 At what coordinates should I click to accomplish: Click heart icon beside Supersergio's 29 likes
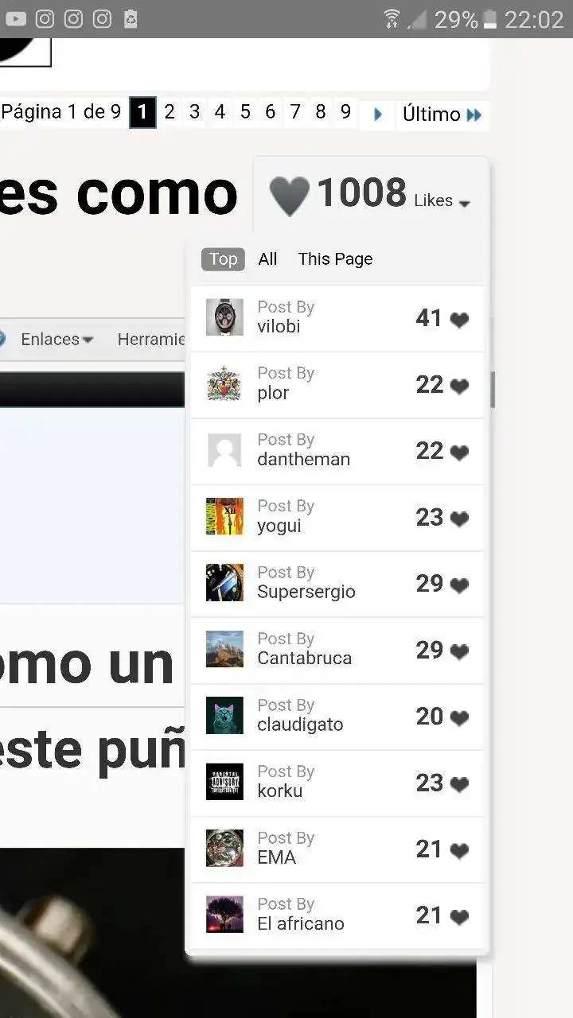pyautogui.click(x=459, y=585)
